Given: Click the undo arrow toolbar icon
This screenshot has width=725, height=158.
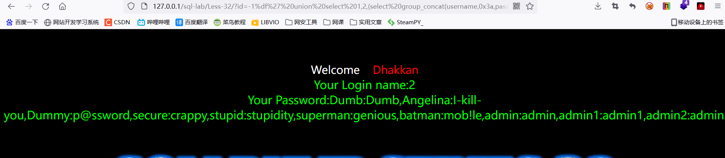Looking at the screenshot, I should (632, 6).
